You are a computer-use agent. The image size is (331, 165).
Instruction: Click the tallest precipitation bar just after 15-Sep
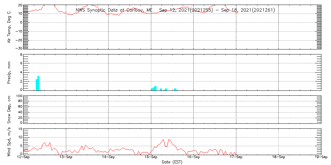[x=155, y=88]
